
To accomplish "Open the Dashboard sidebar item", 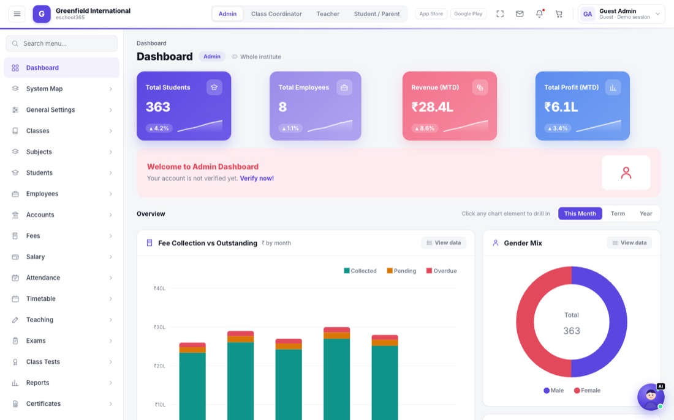I will 61,68.
